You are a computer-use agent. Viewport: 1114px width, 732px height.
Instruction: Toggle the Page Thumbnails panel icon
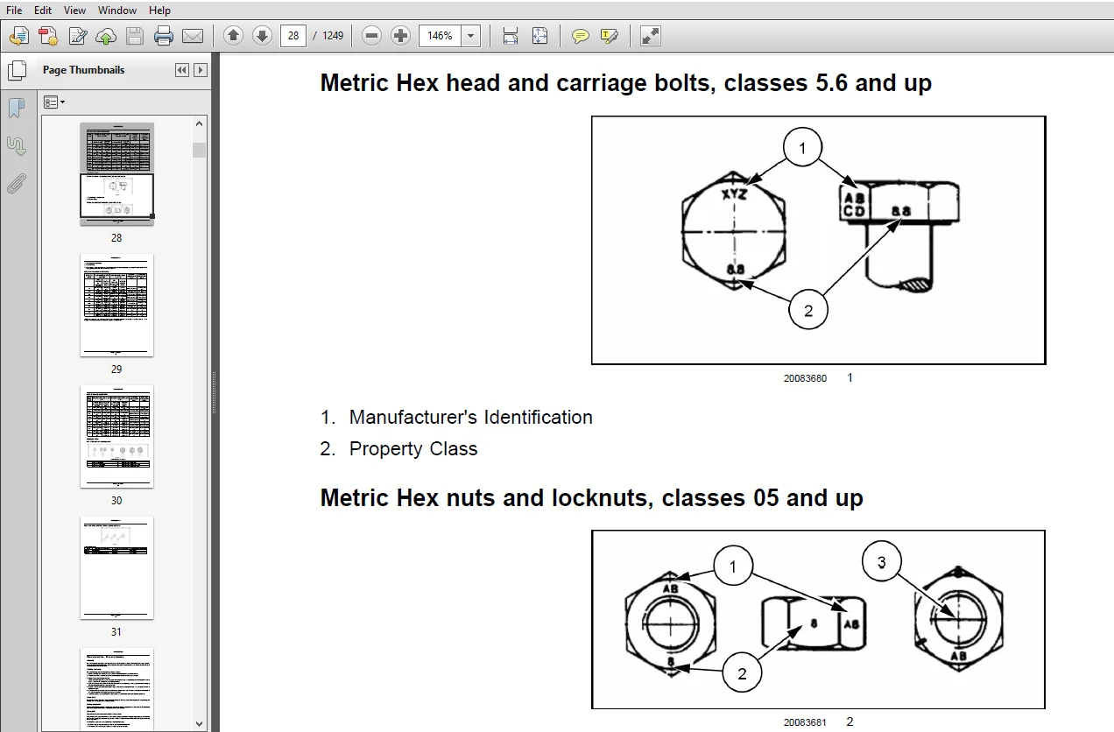[16, 70]
